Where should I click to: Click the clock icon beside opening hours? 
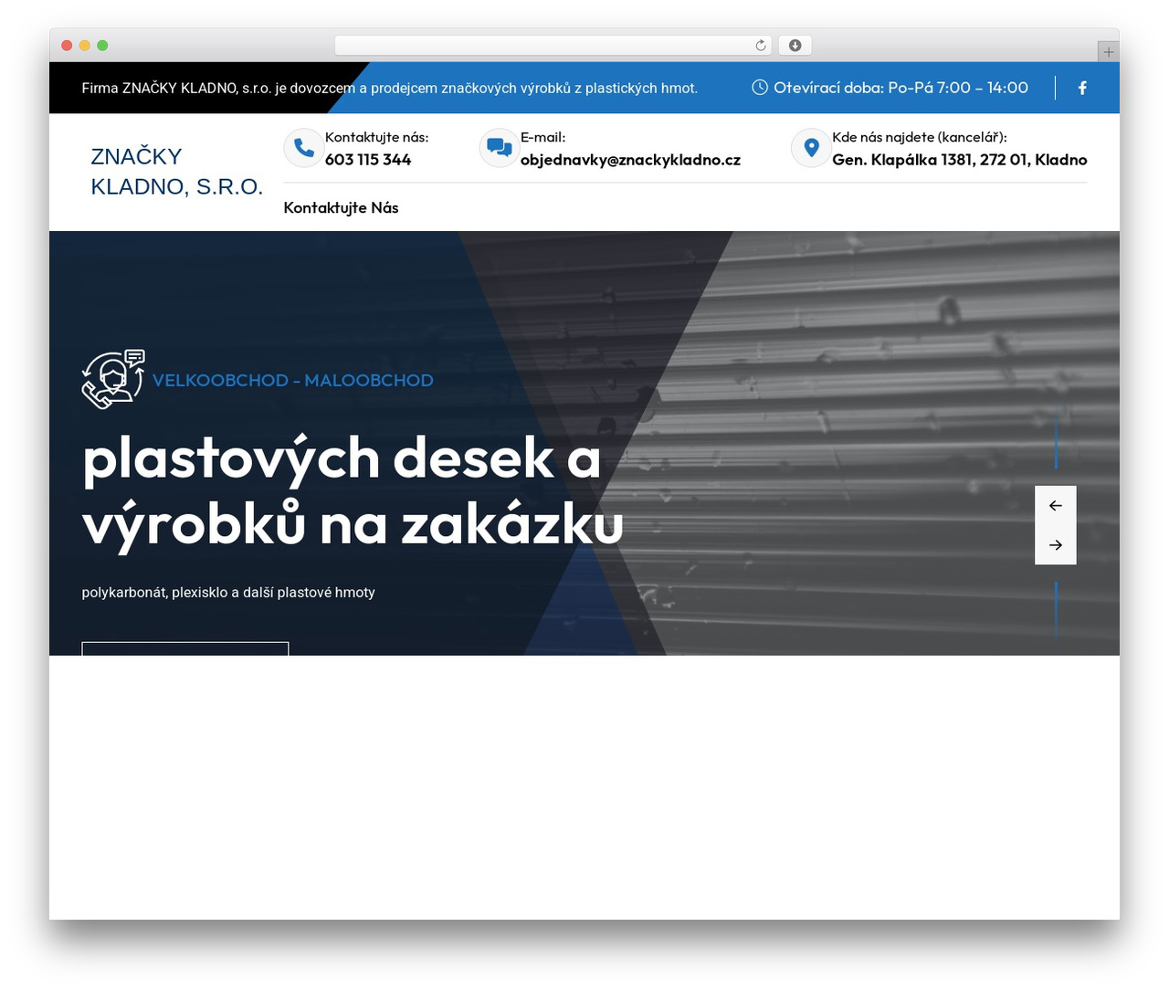760,88
